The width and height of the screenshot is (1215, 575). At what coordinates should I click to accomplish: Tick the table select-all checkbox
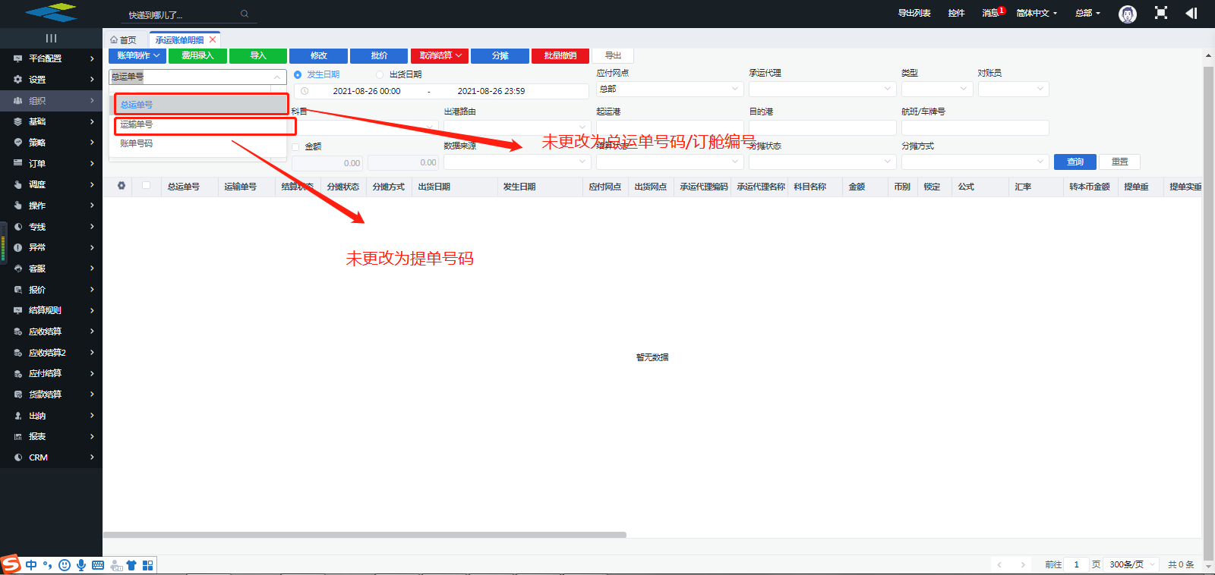pos(147,185)
